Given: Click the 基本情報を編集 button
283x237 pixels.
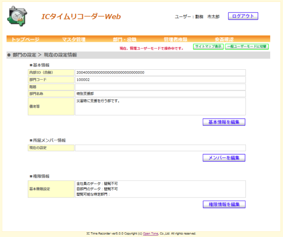Looking at the screenshot, I should [x=224, y=122].
